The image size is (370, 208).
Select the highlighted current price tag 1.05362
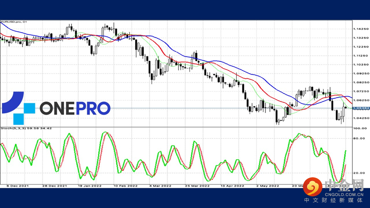pos(361,108)
